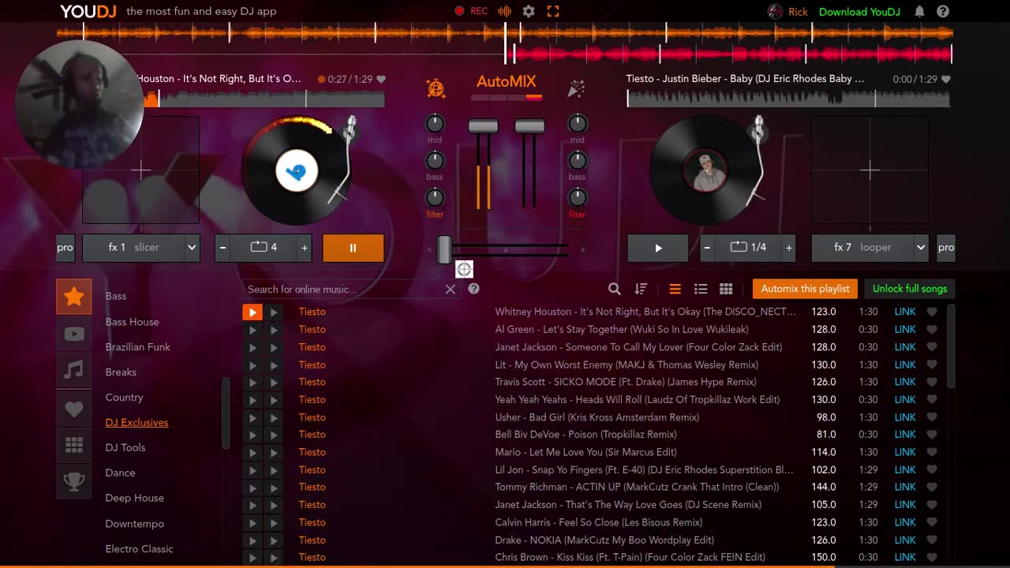The image size is (1010, 568).
Task: Click the disco ball icon beside AutoMIX
Action: (x=436, y=88)
